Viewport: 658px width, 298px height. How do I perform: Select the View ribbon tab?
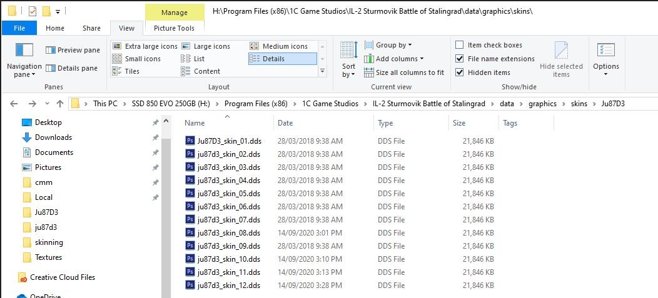pyautogui.click(x=126, y=28)
